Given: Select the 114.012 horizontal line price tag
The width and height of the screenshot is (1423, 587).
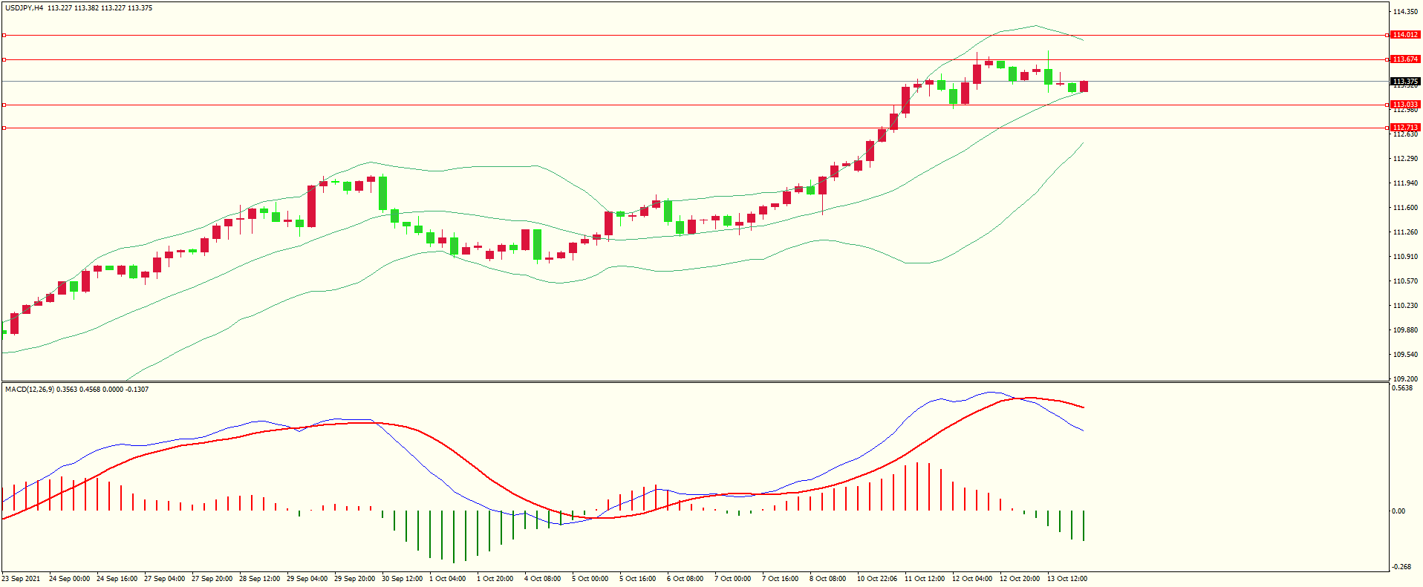Looking at the screenshot, I should pyautogui.click(x=1404, y=35).
